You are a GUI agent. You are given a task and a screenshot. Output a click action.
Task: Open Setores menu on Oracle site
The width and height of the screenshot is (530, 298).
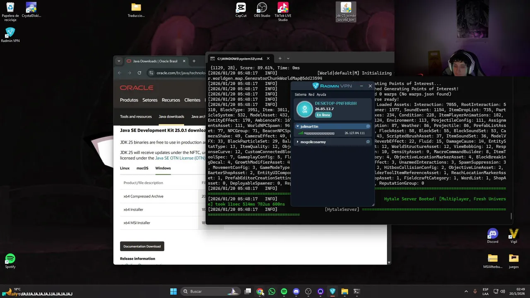point(150,100)
